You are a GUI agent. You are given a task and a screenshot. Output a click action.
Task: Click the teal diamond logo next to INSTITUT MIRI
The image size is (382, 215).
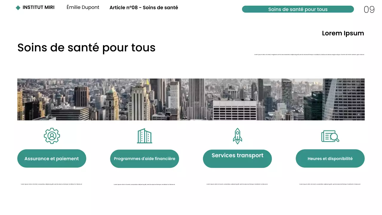(18, 7)
